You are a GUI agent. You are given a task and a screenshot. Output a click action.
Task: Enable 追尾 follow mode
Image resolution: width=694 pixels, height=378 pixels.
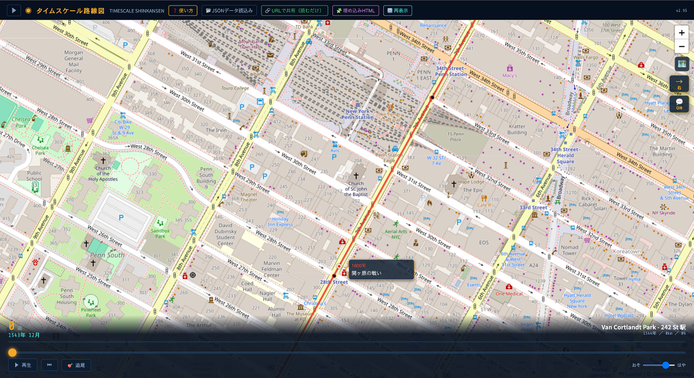pos(76,365)
